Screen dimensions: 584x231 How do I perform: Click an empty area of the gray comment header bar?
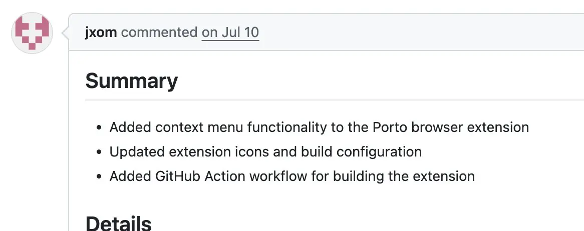421,32
